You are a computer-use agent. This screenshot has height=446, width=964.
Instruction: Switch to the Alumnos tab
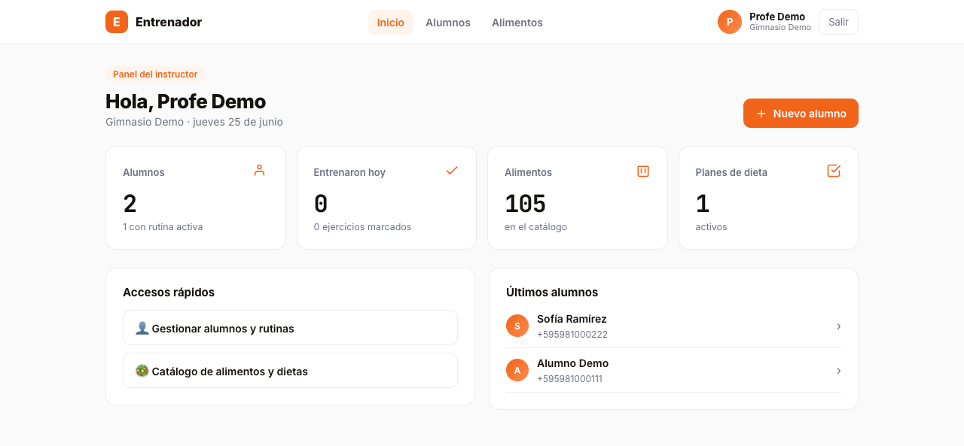tap(448, 23)
